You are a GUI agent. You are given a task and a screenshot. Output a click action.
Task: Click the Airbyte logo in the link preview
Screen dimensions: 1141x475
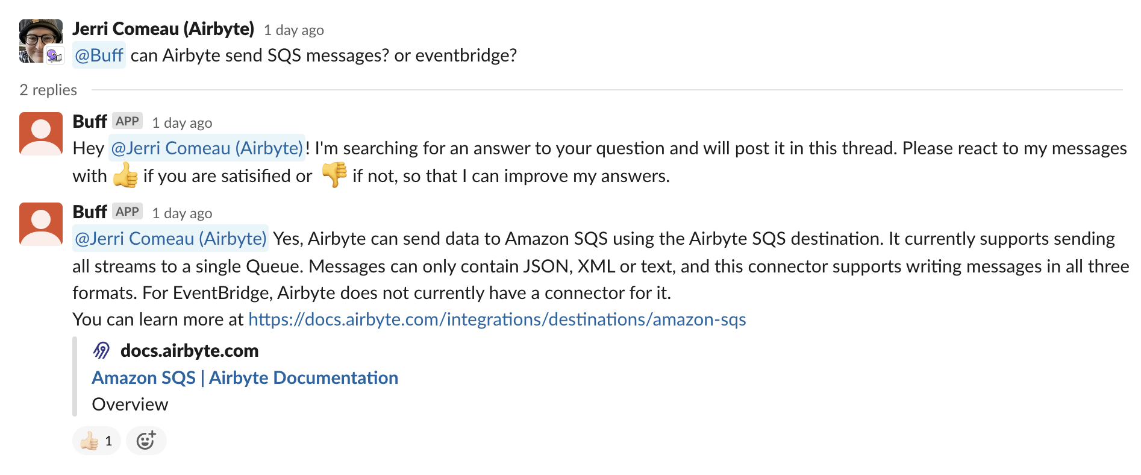(x=102, y=350)
